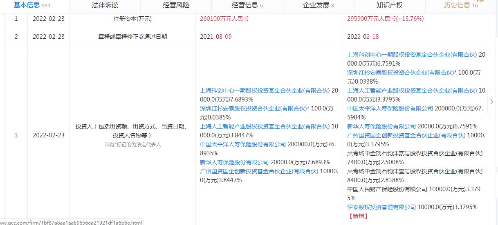Click note 带有*标记的为法定代表人
Viewport: 498px width, 225px height.
[x=132, y=145]
